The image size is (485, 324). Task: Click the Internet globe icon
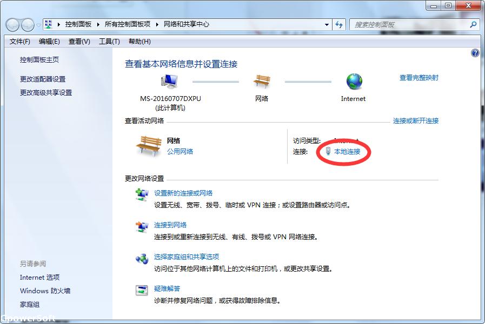click(354, 82)
